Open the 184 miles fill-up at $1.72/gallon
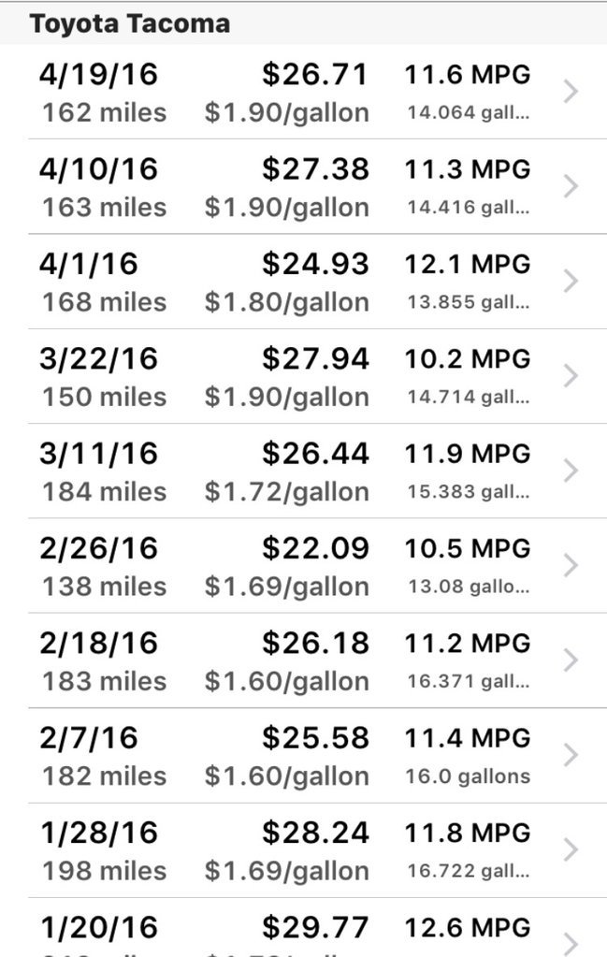The width and height of the screenshot is (607, 957). coord(303,471)
